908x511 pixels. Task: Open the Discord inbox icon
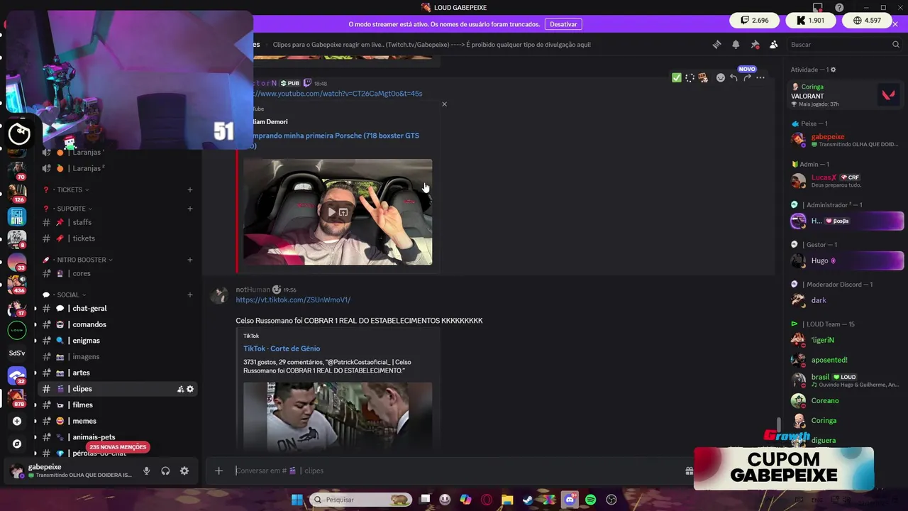pyautogui.click(x=818, y=7)
